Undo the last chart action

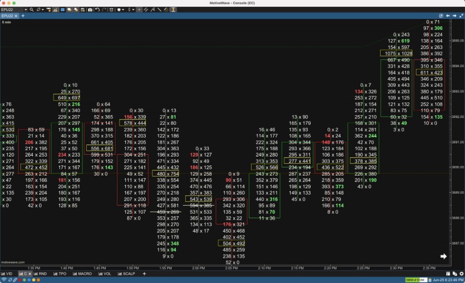click(x=97, y=10)
